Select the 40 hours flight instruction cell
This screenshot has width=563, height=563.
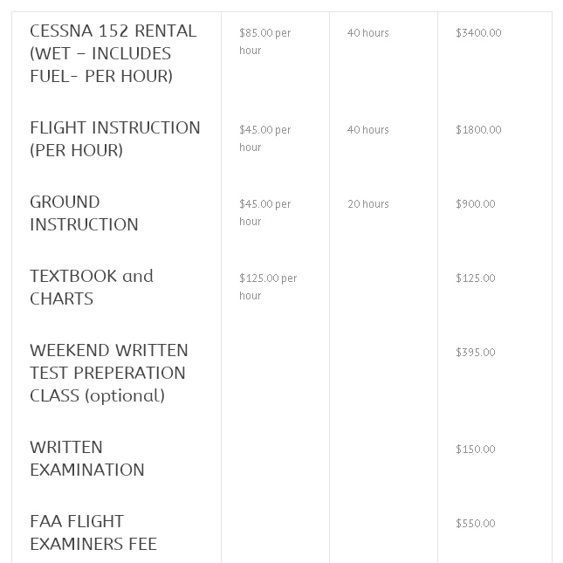(368, 129)
